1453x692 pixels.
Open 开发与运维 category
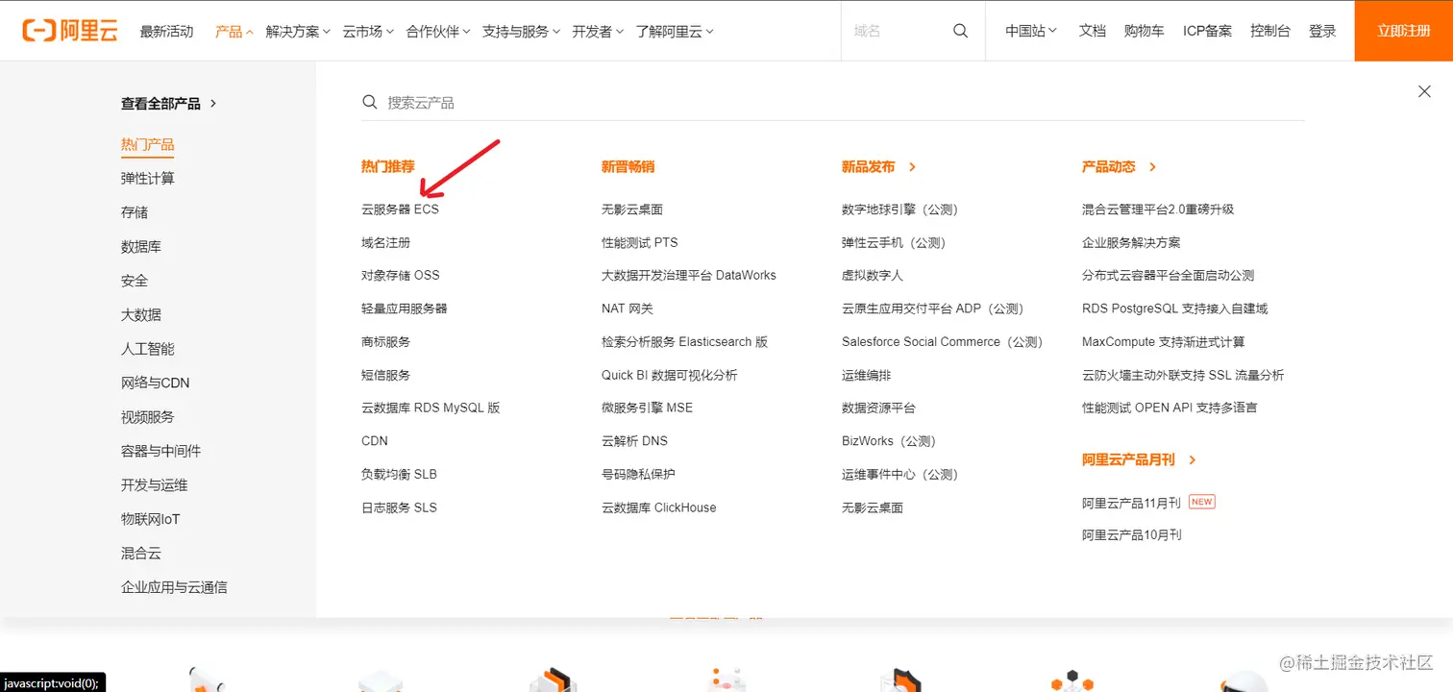coord(154,485)
